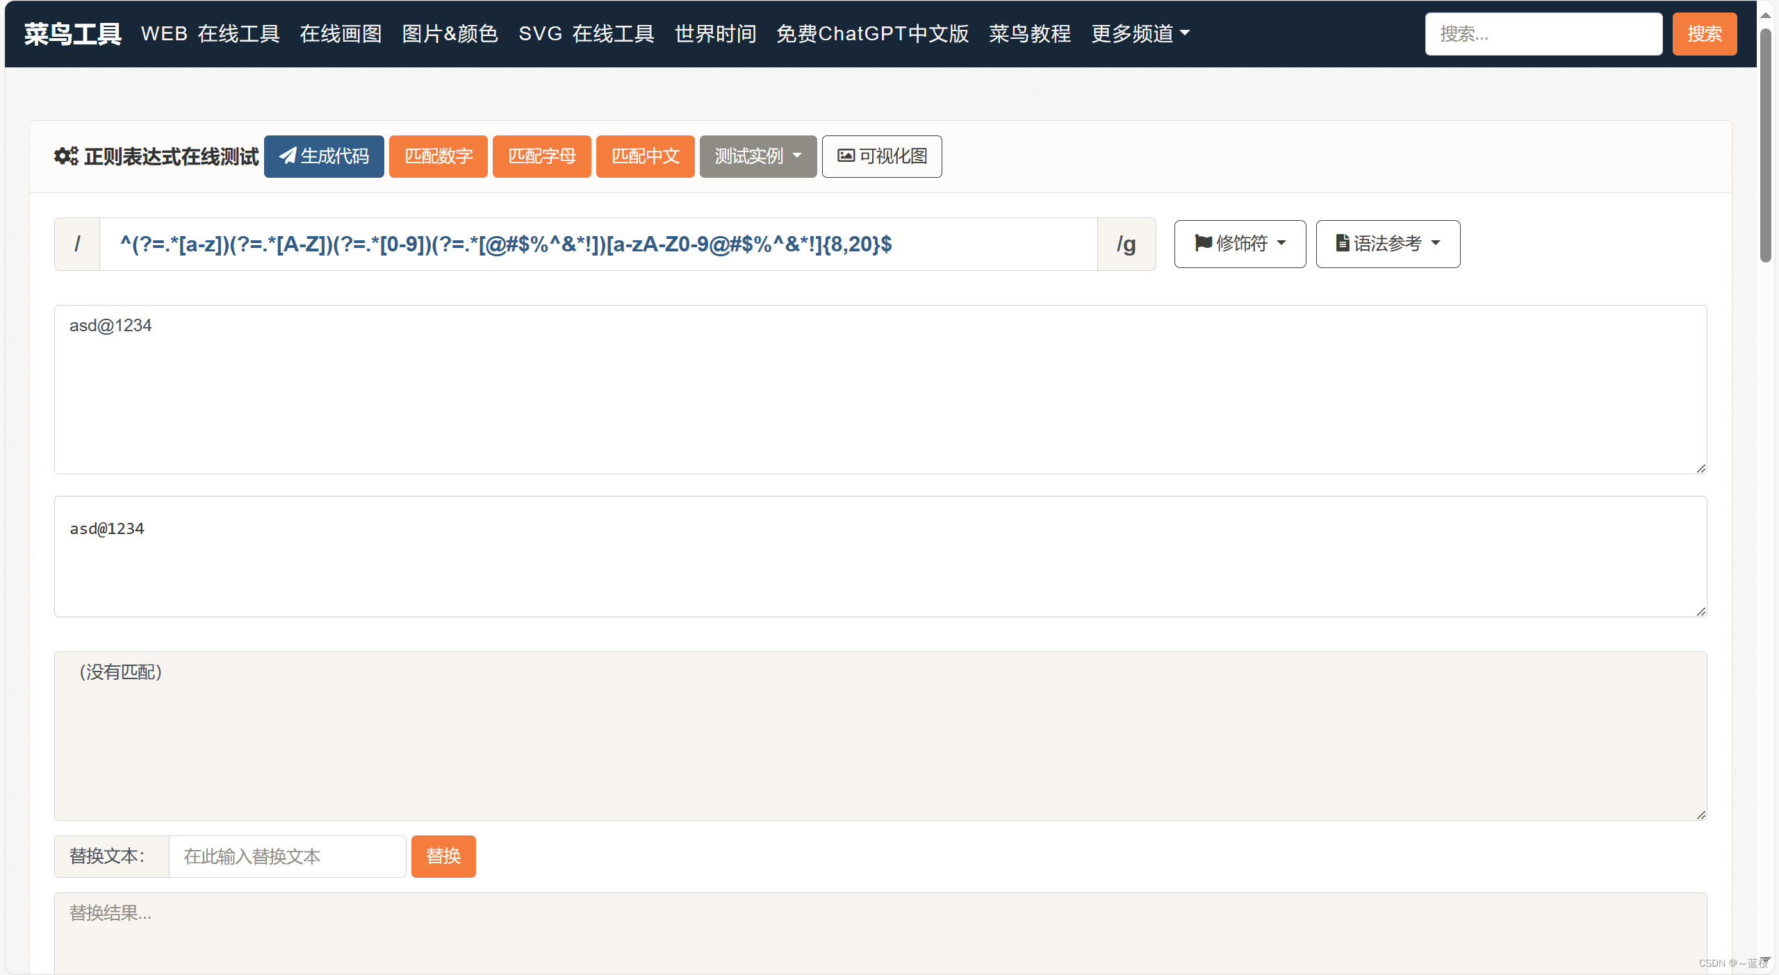Click the scrollbar up arrow

(x=1766, y=14)
